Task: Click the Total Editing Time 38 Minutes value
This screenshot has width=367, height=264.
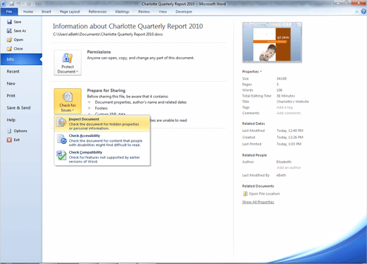Action: pyautogui.click(x=286, y=96)
